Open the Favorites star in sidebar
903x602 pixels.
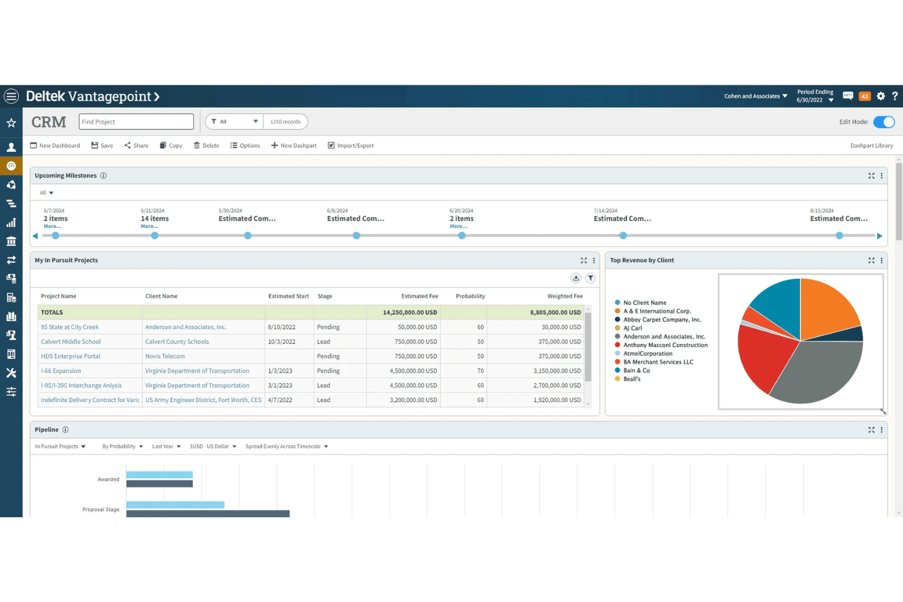11,123
